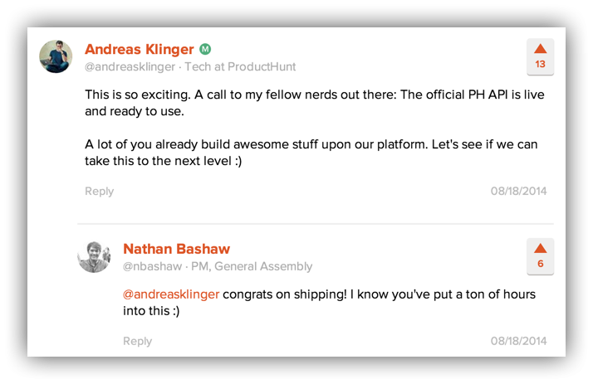Viewport: 593px width, 384px height.
Task: Open Andreas Klinger's profile via name
Action: 139,50
